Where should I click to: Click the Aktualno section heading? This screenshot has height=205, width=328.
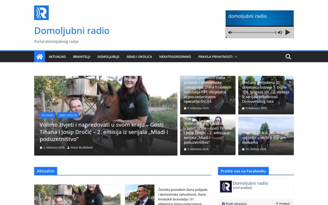coord(46,171)
